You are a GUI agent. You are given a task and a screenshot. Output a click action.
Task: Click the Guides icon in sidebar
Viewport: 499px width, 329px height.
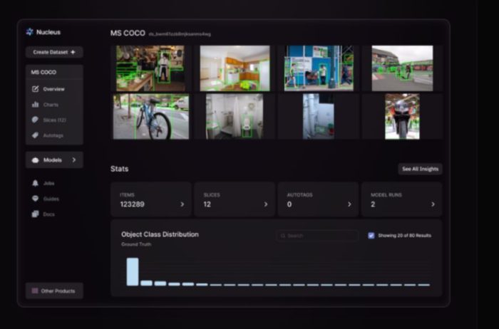[x=35, y=199]
